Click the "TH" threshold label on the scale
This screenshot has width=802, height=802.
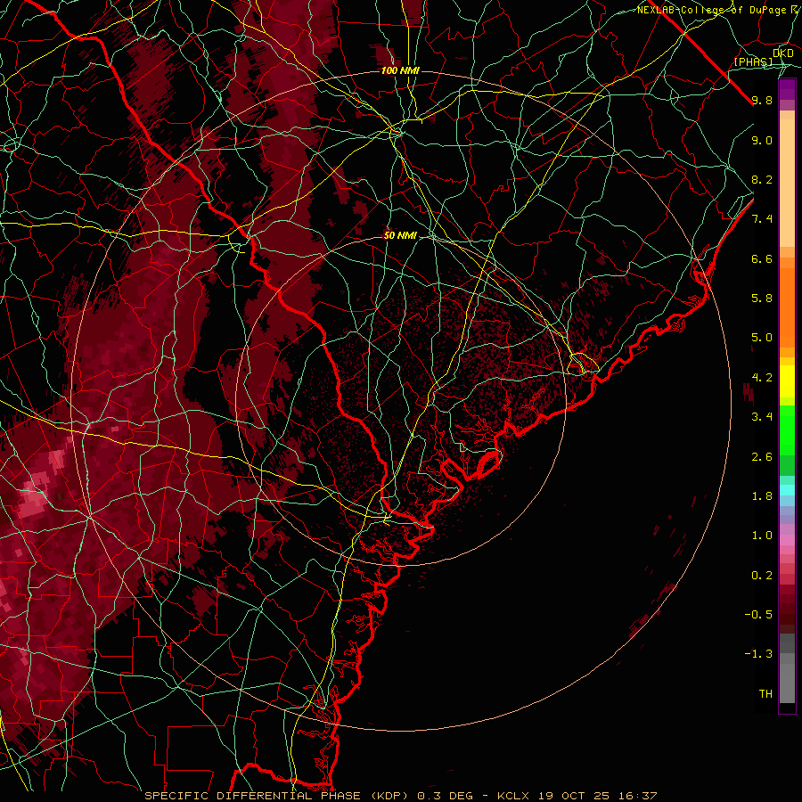[765, 694]
